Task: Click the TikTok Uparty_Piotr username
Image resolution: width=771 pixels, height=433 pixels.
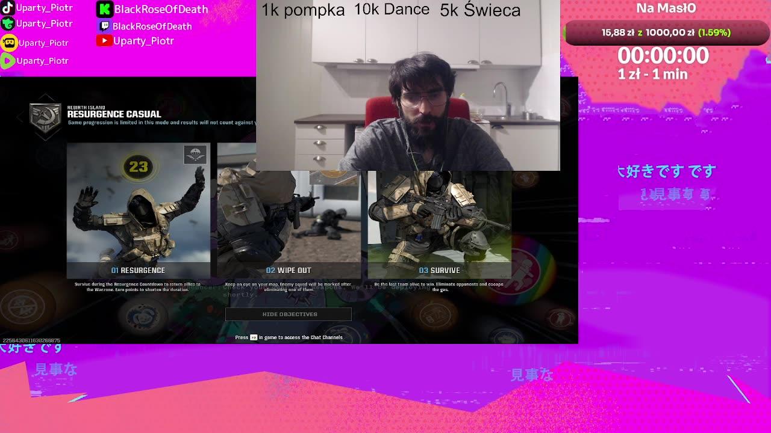Action: point(44,8)
